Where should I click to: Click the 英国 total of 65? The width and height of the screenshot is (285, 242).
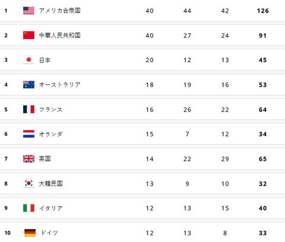pos(262,159)
